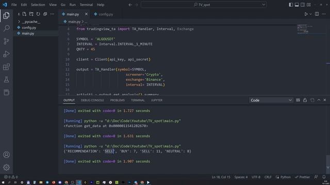Clear the output panel
The image size is (330, 185).
point(298,100)
